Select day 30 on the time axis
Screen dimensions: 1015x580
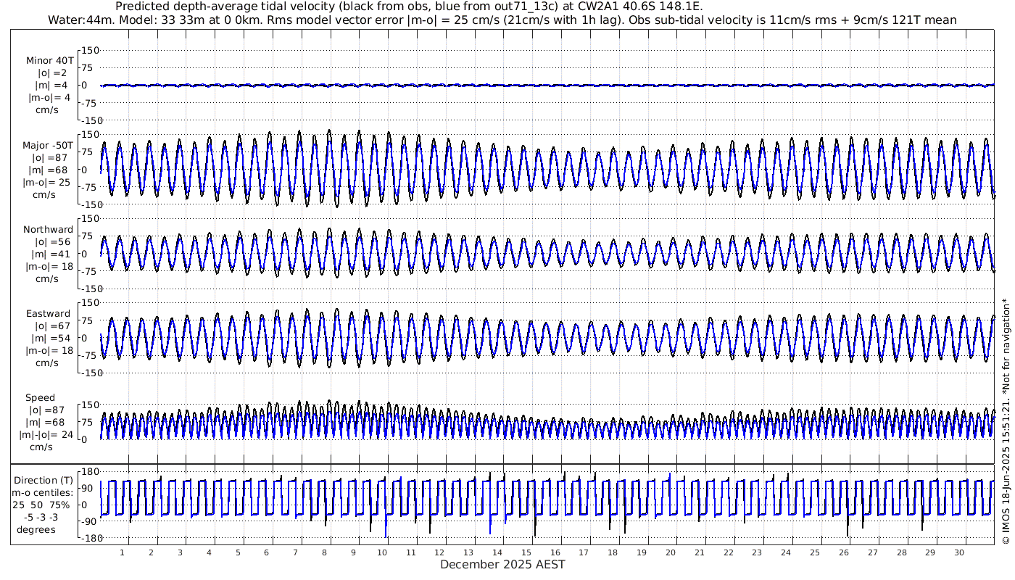[x=958, y=552]
